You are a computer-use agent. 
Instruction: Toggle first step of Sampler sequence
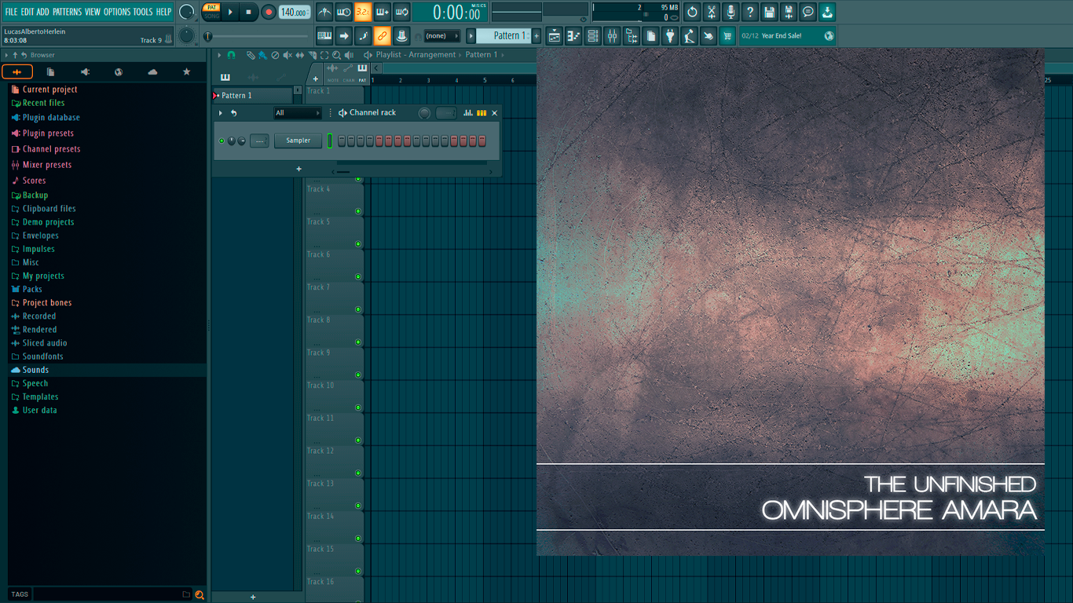tap(342, 141)
